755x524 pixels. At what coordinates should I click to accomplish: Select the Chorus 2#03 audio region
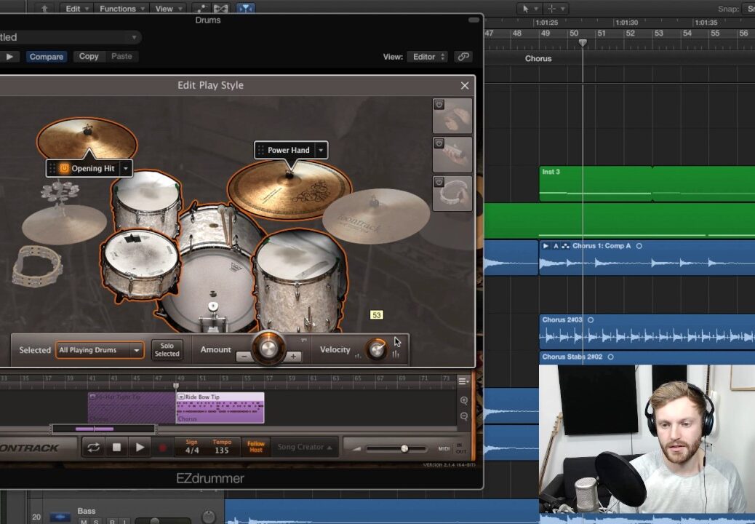pos(647,332)
